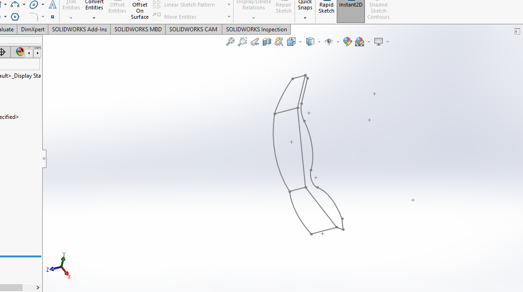Open the Display/Delete Relations dropdown arrow
This screenshot has height=292, width=523.
[253, 18]
